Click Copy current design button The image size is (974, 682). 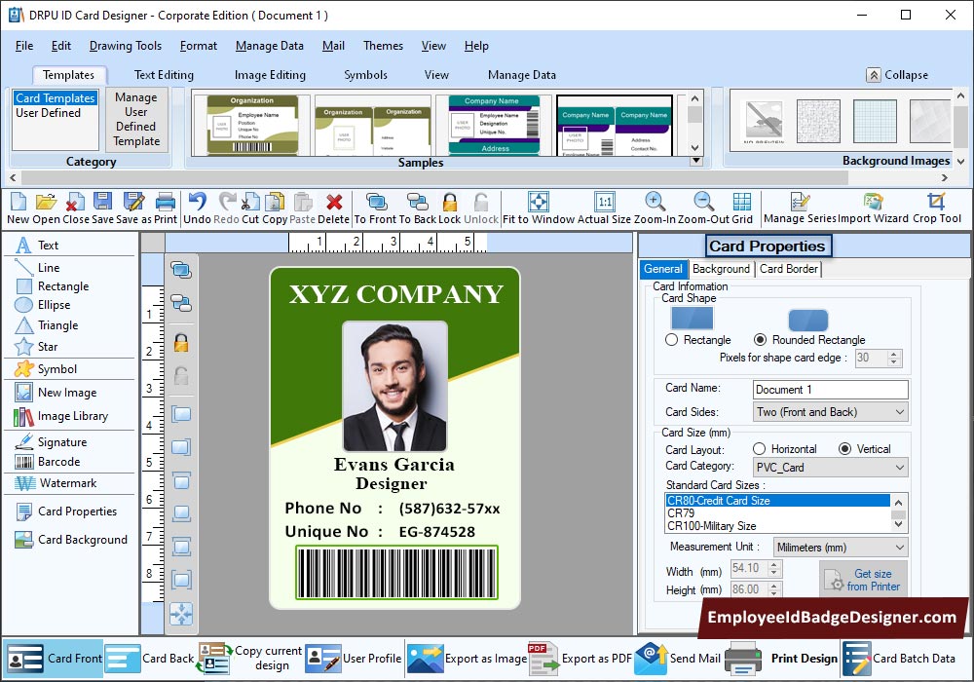pyautogui.click(x=250, y=659)
